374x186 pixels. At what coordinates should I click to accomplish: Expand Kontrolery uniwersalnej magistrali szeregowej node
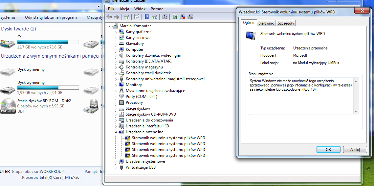116,79
